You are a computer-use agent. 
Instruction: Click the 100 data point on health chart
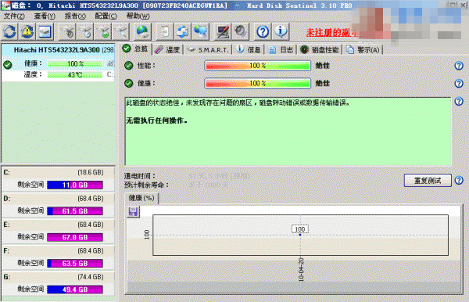[x=300, y=235]
